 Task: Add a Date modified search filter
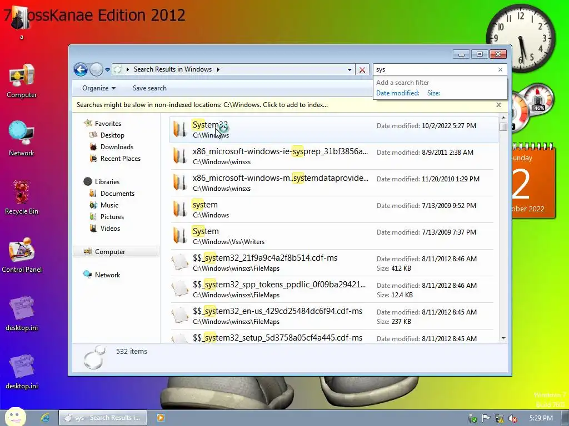click(397, 93)
